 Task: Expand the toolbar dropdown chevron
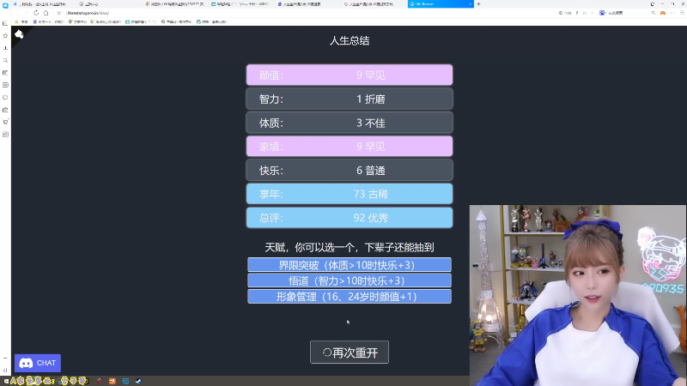pos(592,13)
